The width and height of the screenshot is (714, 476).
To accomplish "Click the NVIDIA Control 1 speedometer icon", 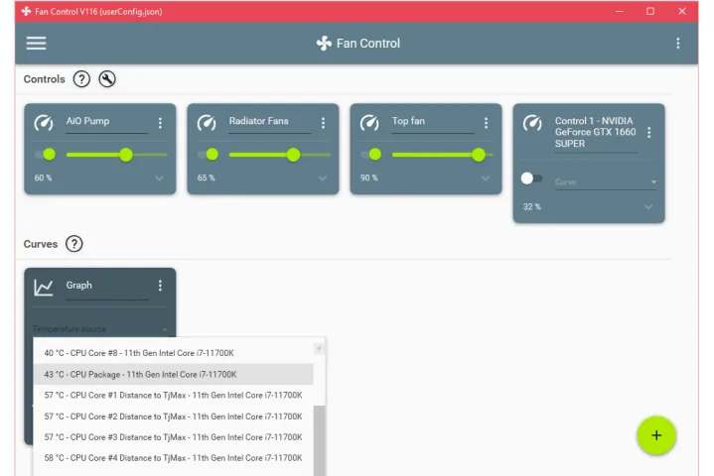I will tap(532, 123).
